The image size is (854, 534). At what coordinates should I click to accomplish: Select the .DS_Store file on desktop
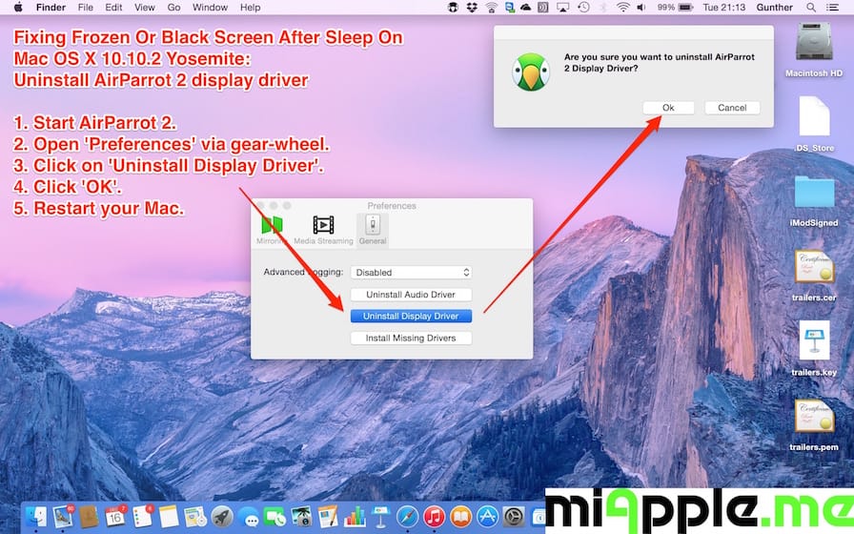814,124
